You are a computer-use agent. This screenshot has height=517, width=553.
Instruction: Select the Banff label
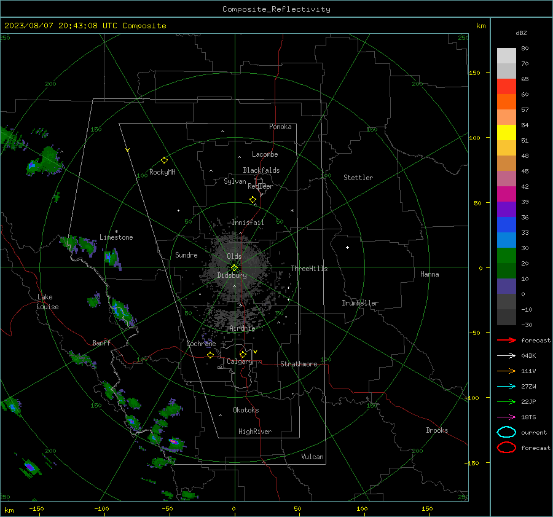101,343
